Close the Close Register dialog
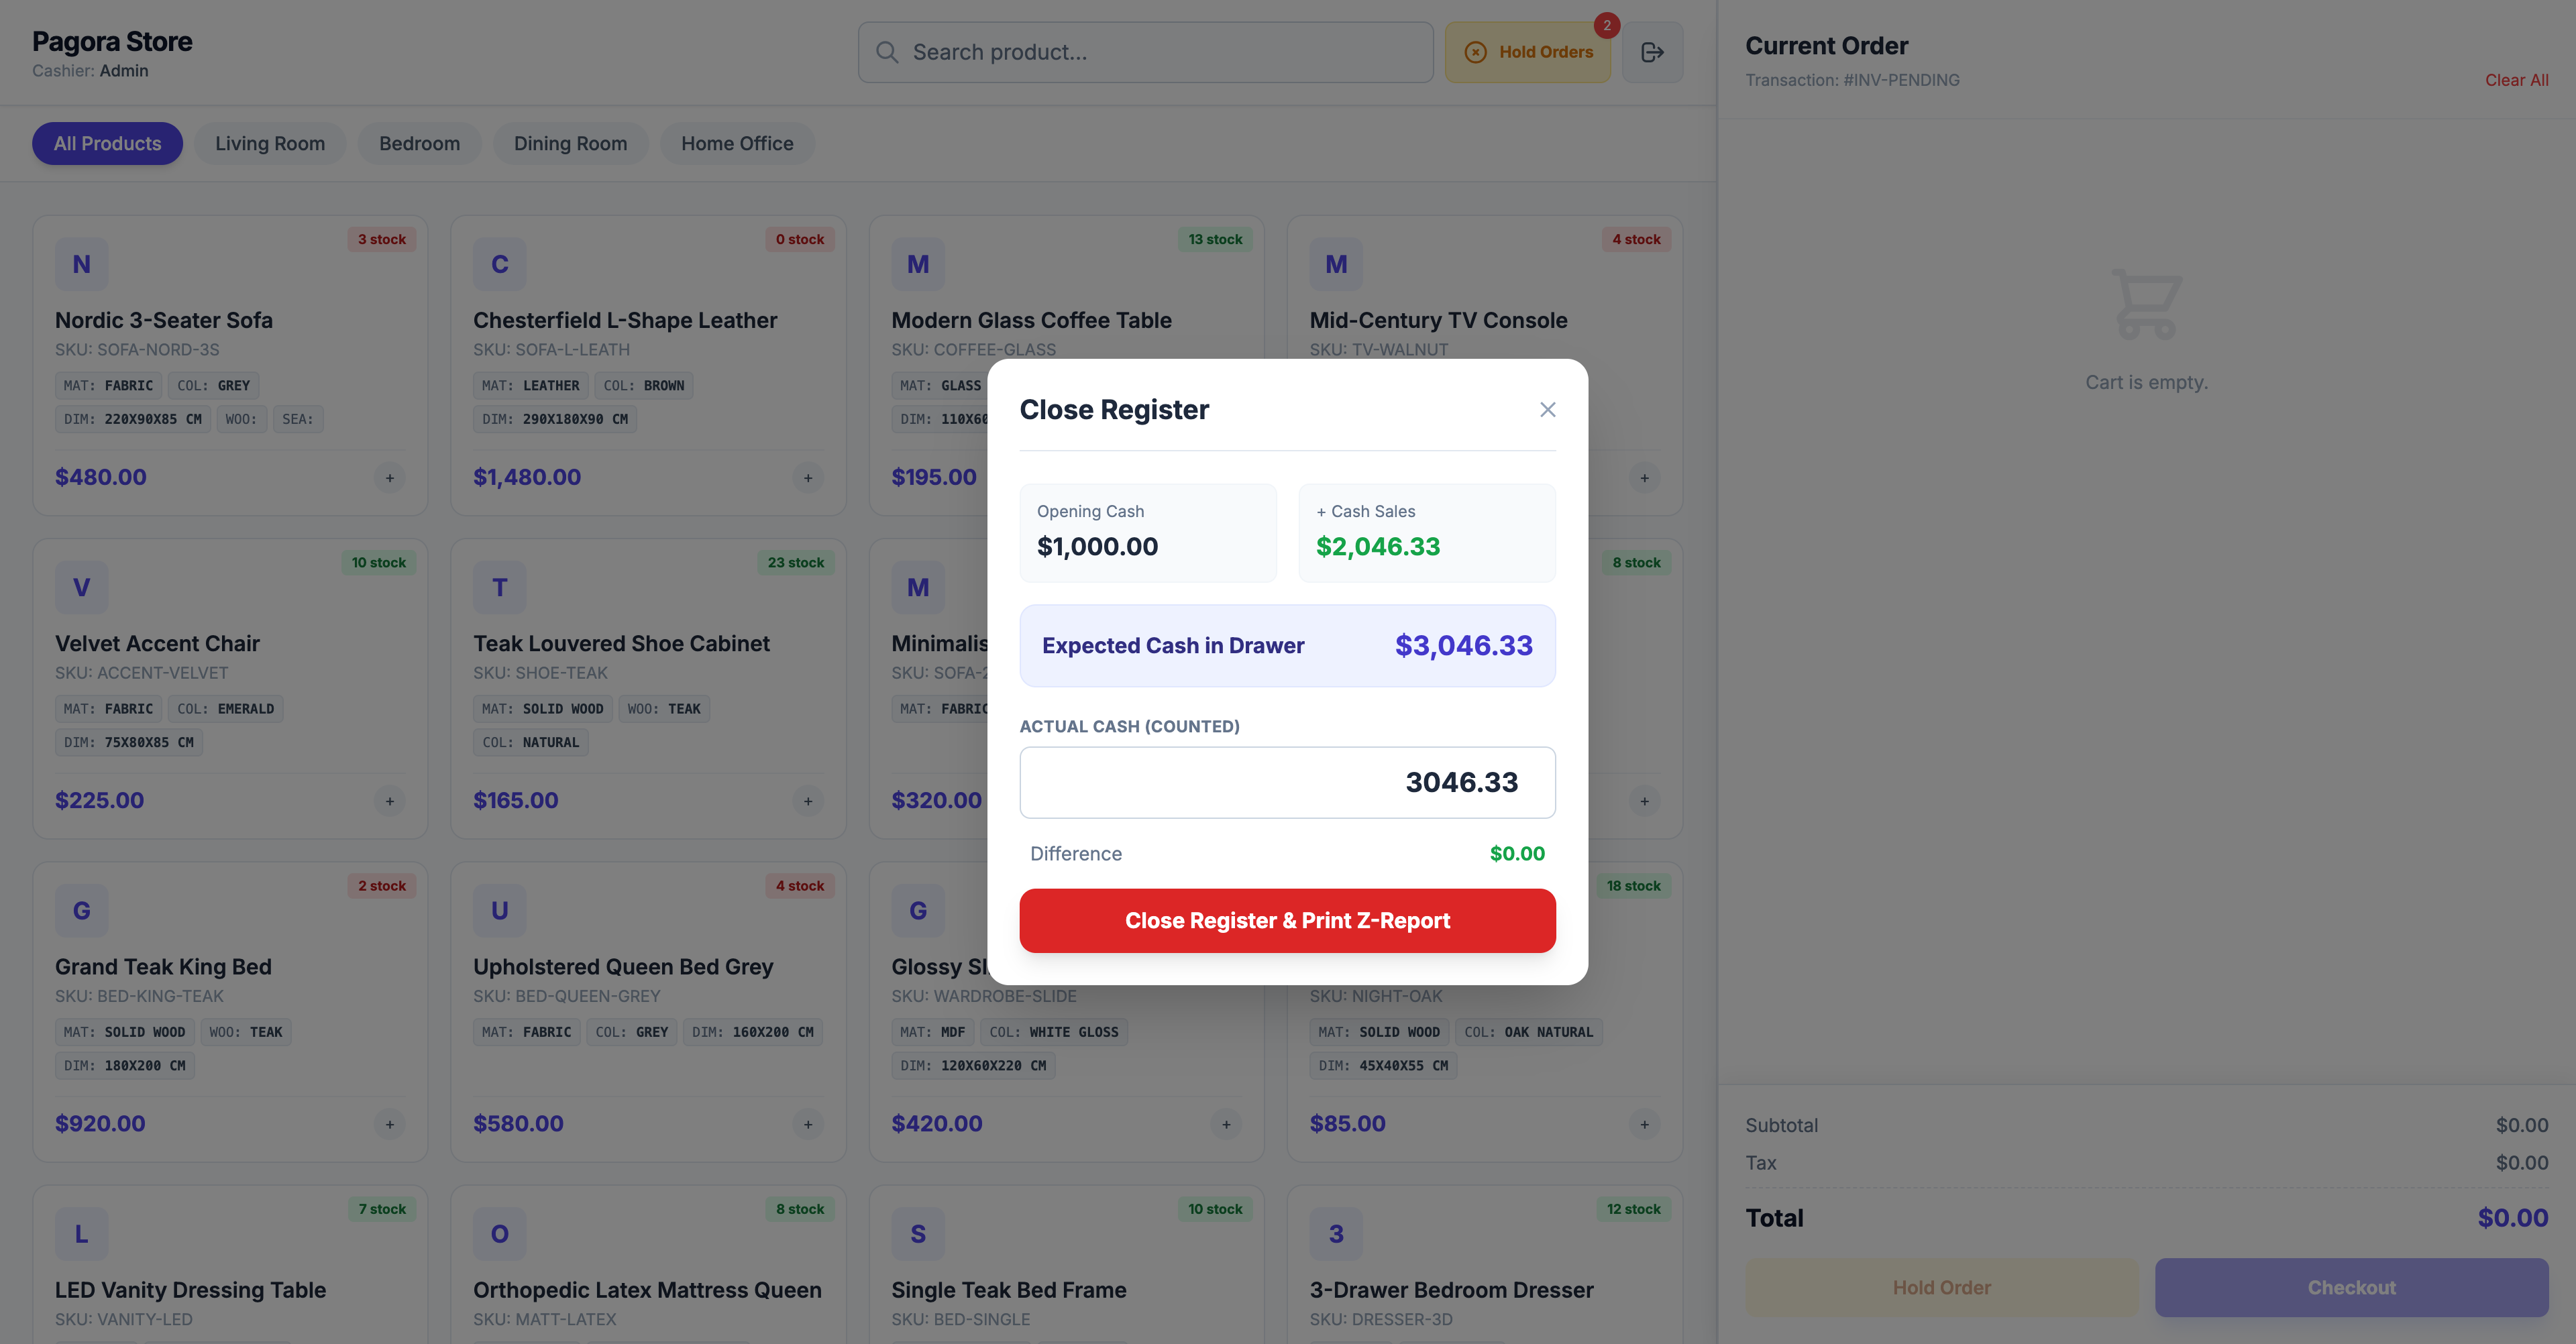Screen dimensions: 2576x1344 1547,410
